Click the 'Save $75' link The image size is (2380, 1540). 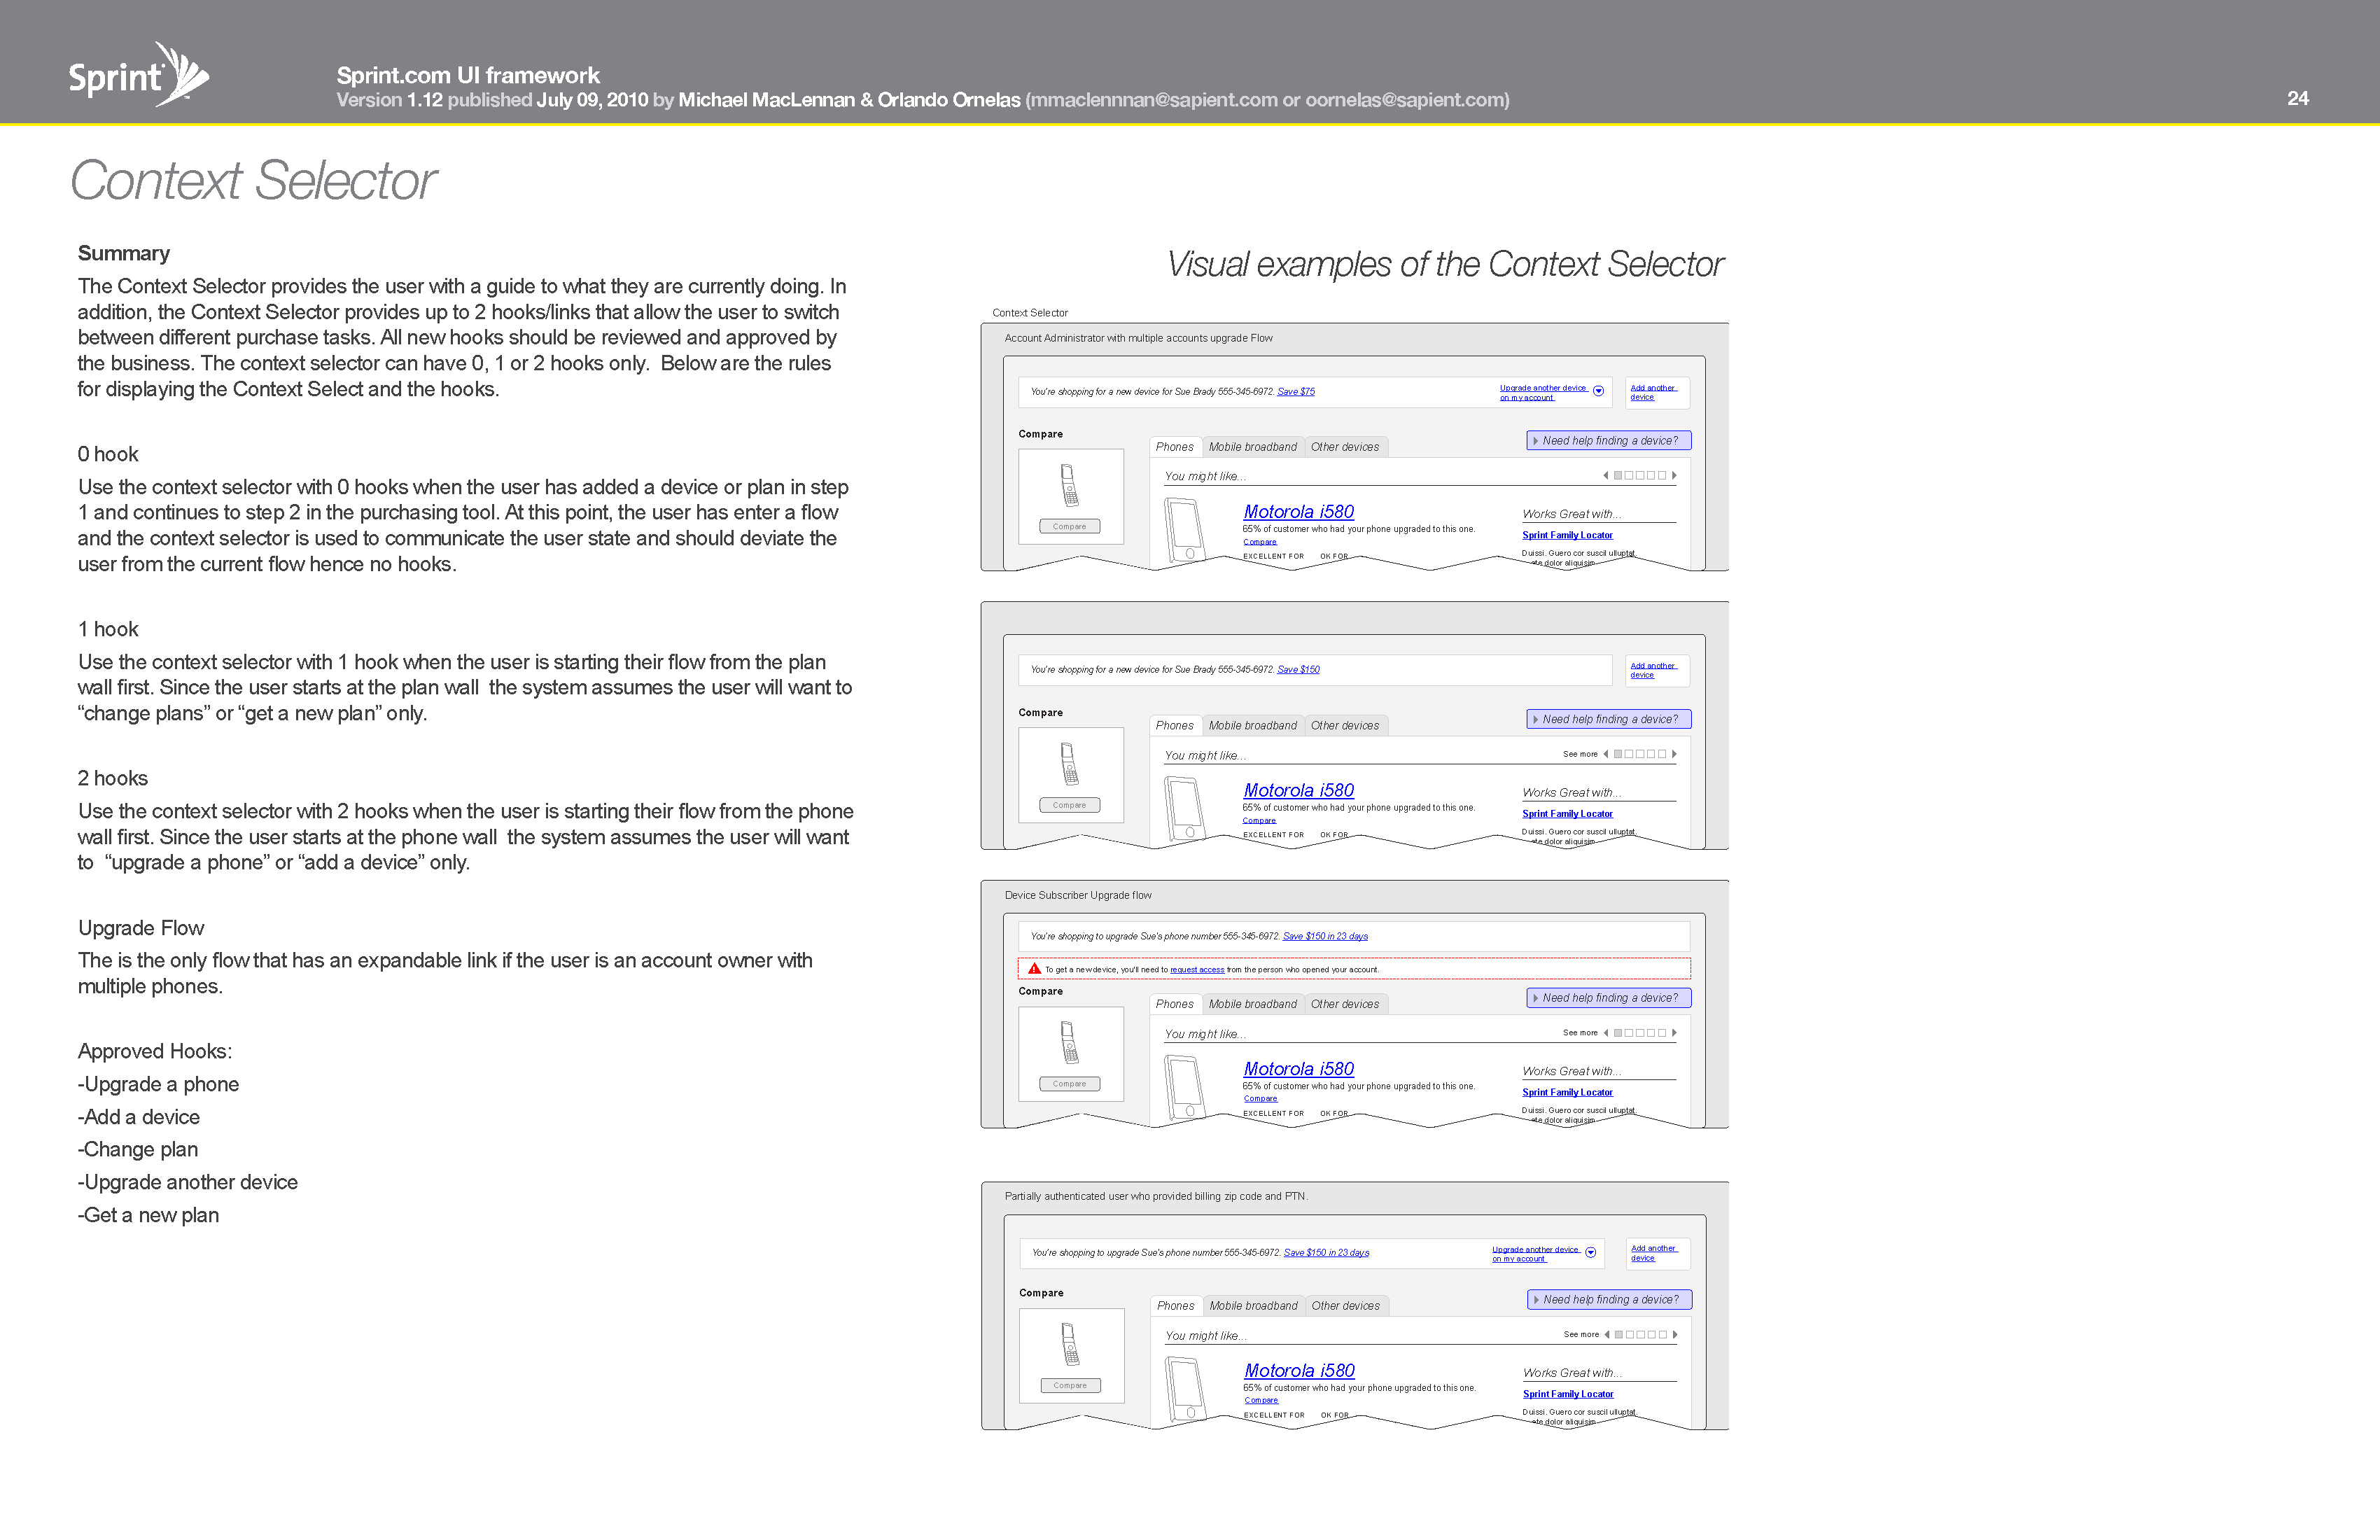point(1295,392)
